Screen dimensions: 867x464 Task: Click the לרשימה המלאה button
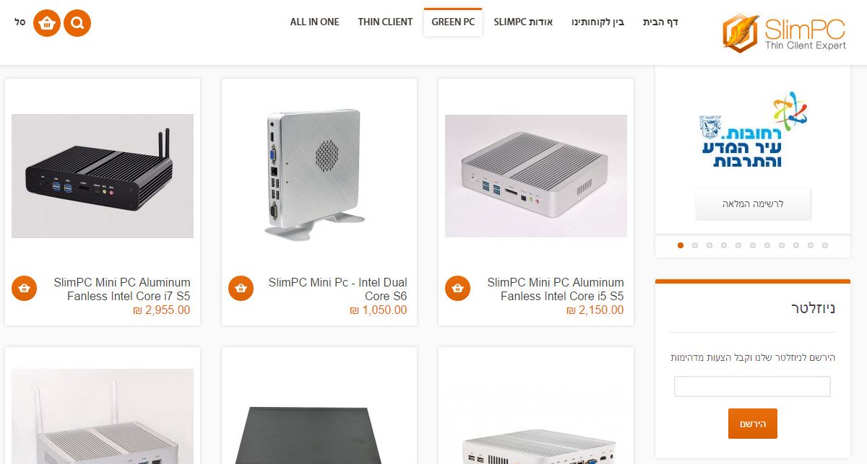pyautogui.click(x=753, y=203)
